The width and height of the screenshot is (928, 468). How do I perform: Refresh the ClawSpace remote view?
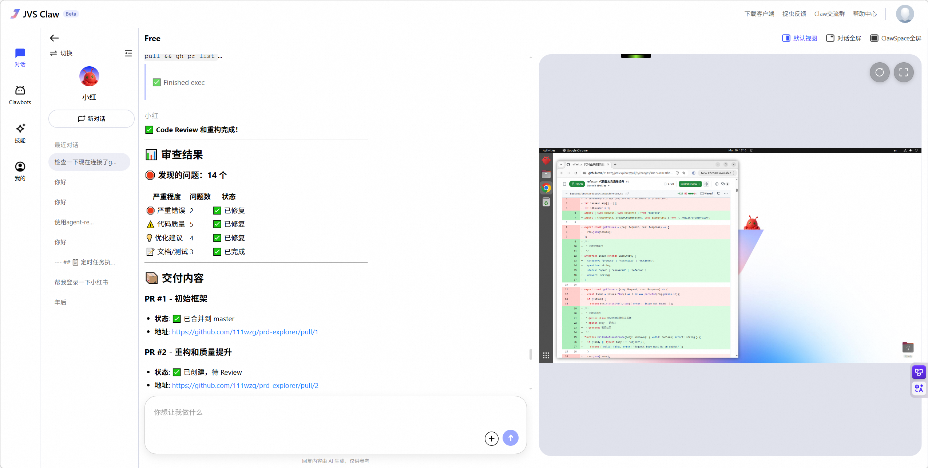879,72
